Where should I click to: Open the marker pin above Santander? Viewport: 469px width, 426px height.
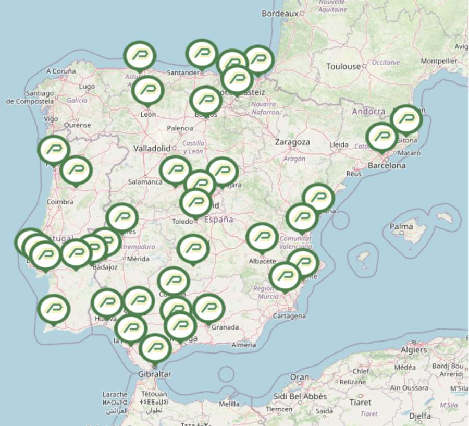pos(202,53)
